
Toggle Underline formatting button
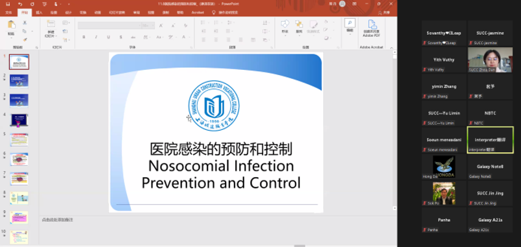[108, 37]
